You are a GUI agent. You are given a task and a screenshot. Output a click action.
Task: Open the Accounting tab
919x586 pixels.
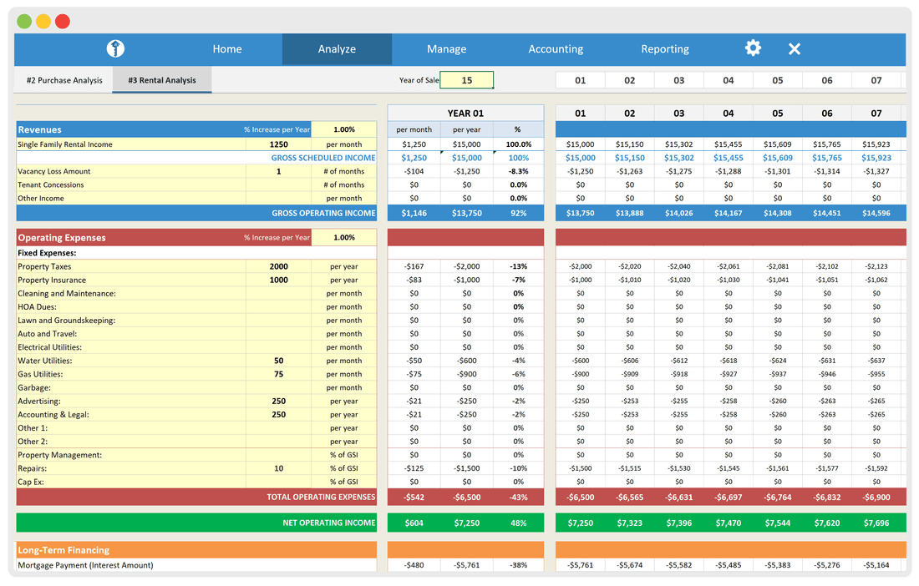[x=556, y=48]
